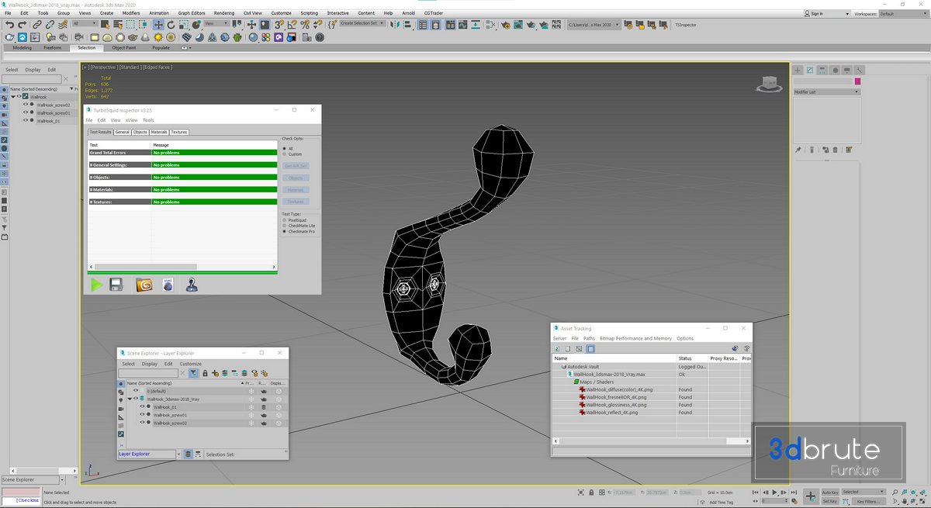Click the Sign In button
The height and width of the screenshot is (508, 931).
(x=816, y=13)
